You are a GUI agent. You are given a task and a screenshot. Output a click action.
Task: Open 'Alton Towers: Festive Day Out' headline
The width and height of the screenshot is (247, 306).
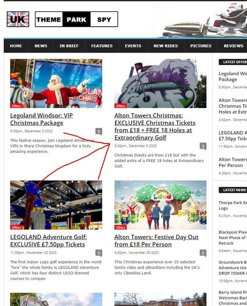[x=156, y=241]
